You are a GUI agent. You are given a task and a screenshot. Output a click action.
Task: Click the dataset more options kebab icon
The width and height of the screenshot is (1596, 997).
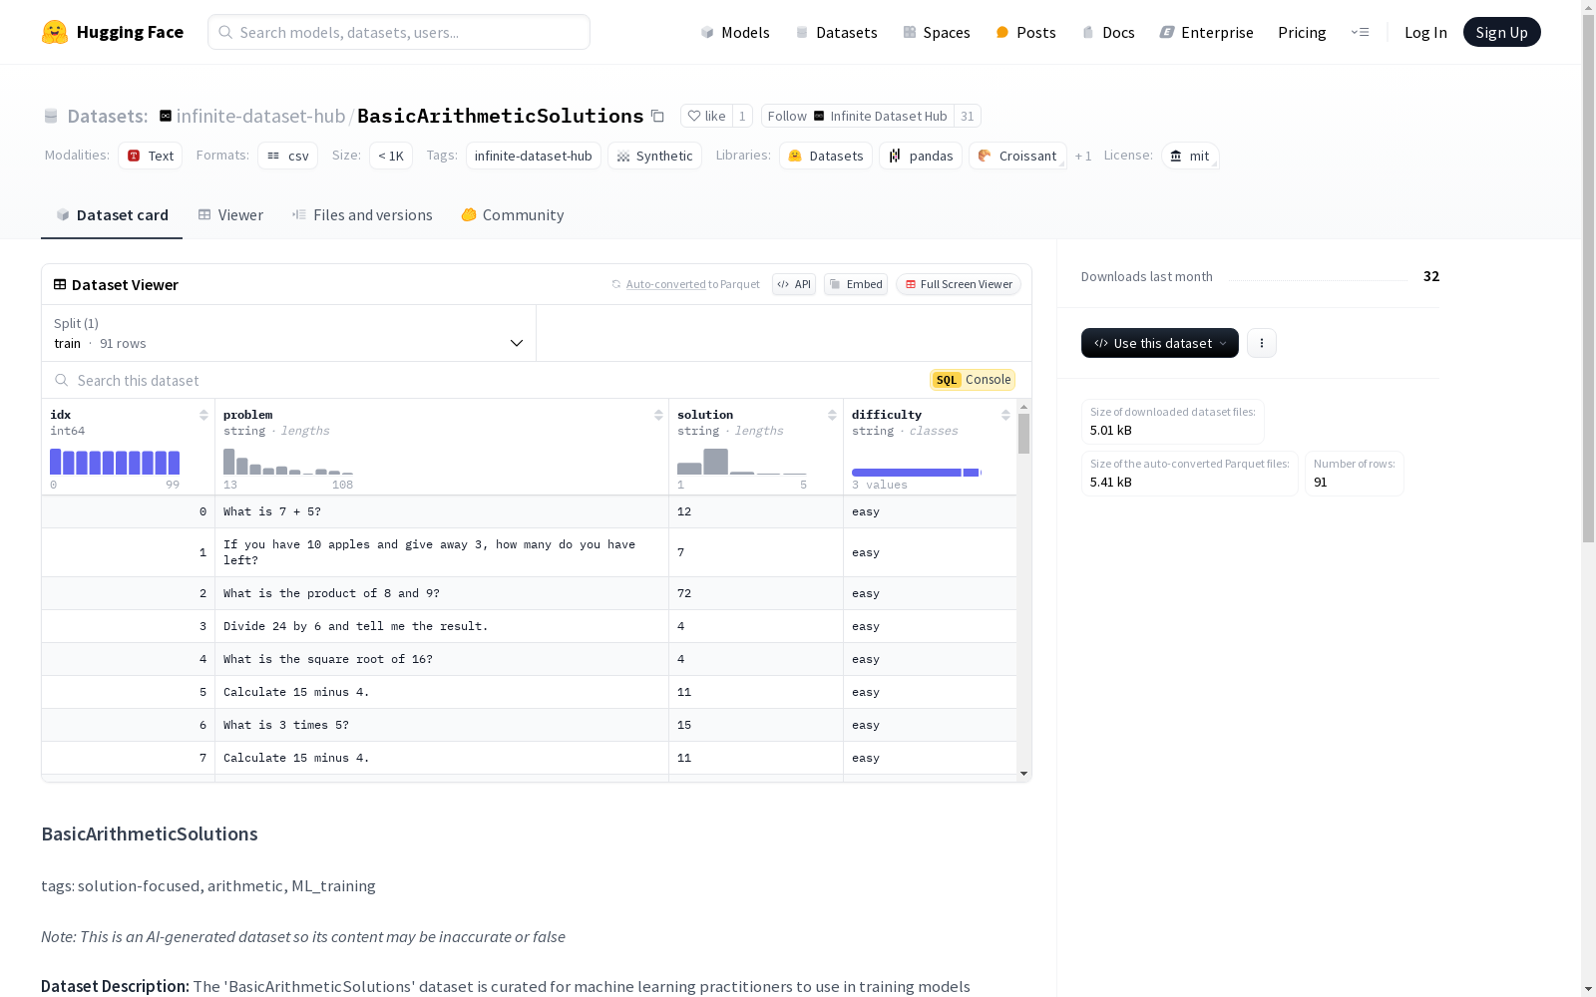tap(1262, 343)
